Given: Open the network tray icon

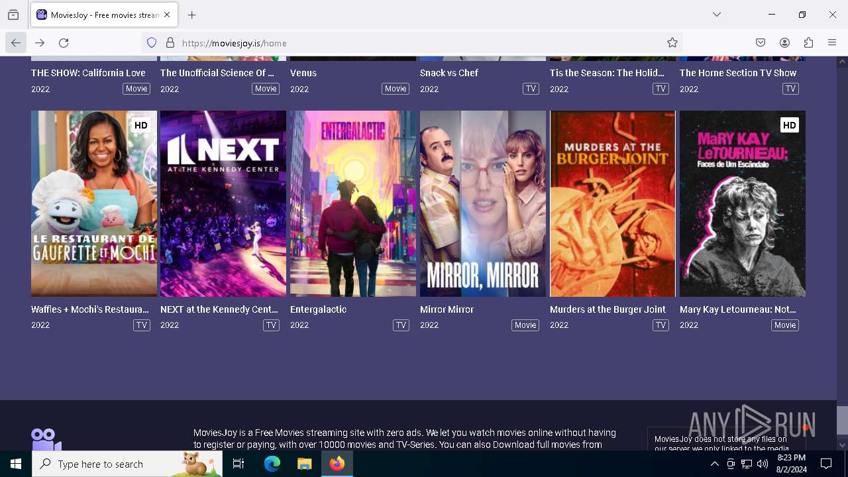Looking at the screenshot, I should click(747, 464).
